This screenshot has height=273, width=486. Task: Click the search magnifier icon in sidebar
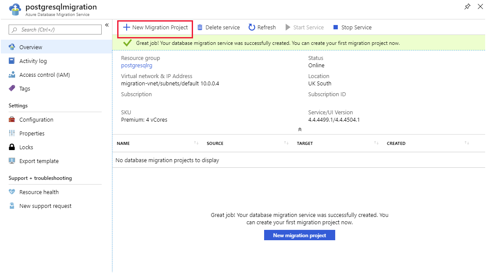tap(14, 30)
